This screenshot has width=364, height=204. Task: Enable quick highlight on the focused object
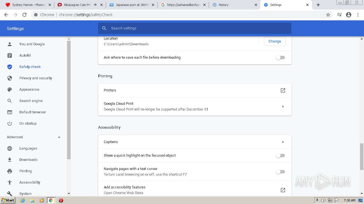(x=280, y=156)
